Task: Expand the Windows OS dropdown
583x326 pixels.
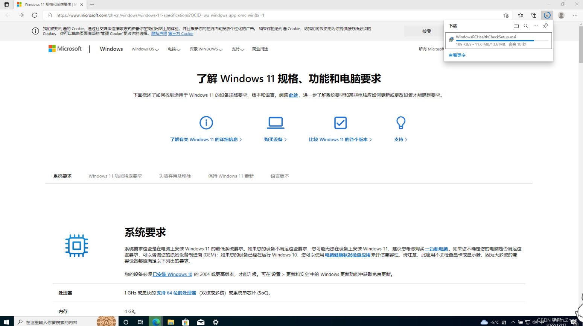Action: click(x=145, y=49)
